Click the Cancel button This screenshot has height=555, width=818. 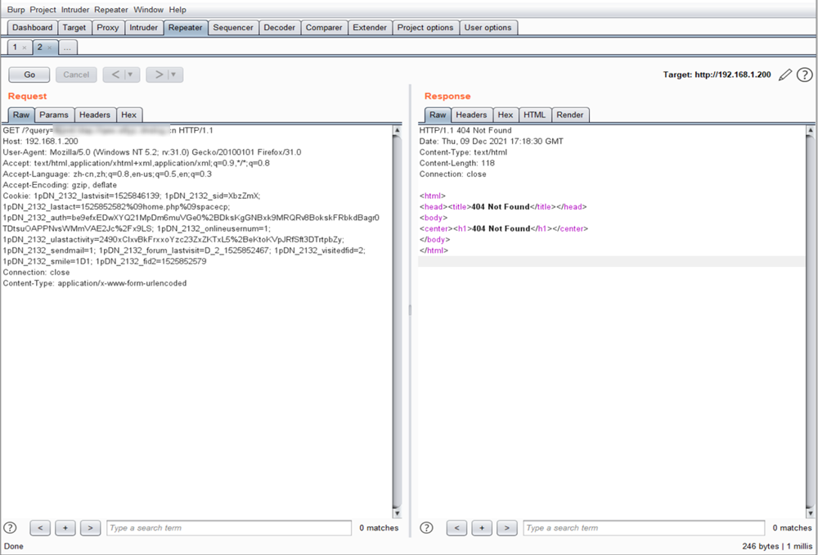pyautogui.click(x=76, y=74)
